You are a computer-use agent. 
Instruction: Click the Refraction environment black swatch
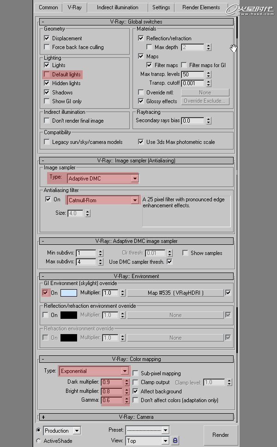[x=68, y=337]
